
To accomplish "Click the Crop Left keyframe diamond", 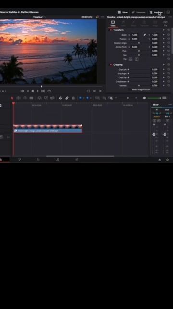I will 164,70.
